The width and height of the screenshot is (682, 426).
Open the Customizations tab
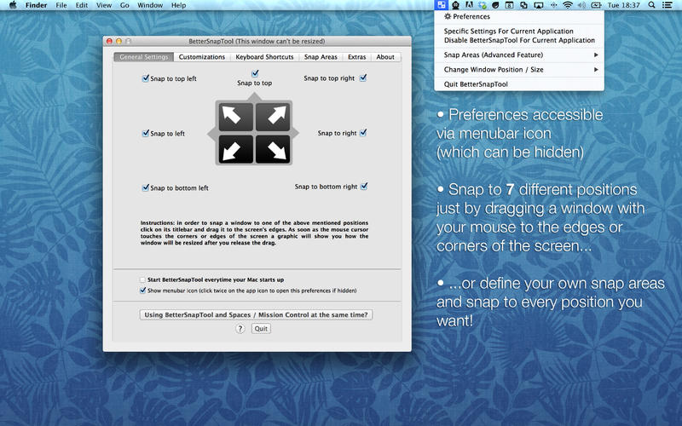[x=202, y=57]
